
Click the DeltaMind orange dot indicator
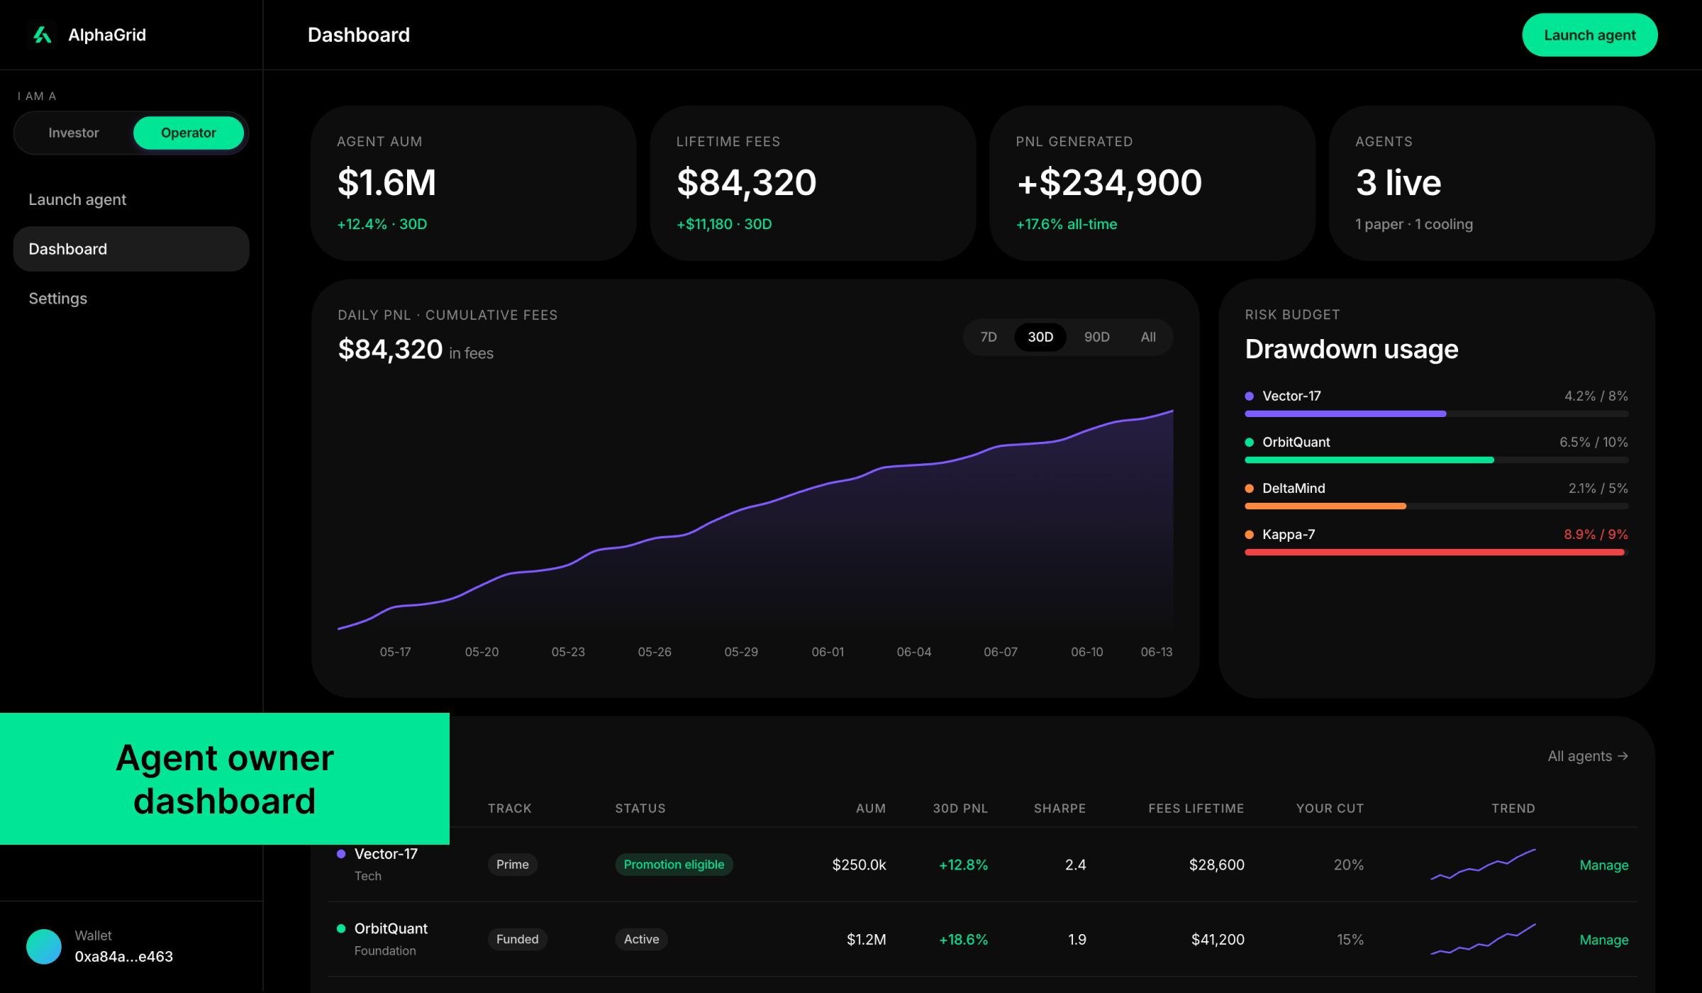click(x=1250, y=489)
